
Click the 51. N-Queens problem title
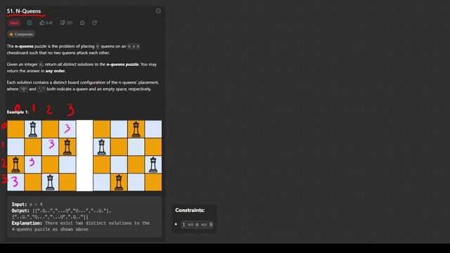pos(24,11)
